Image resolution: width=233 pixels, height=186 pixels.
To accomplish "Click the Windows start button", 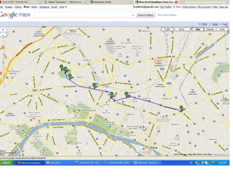I will tap(7, 163).
